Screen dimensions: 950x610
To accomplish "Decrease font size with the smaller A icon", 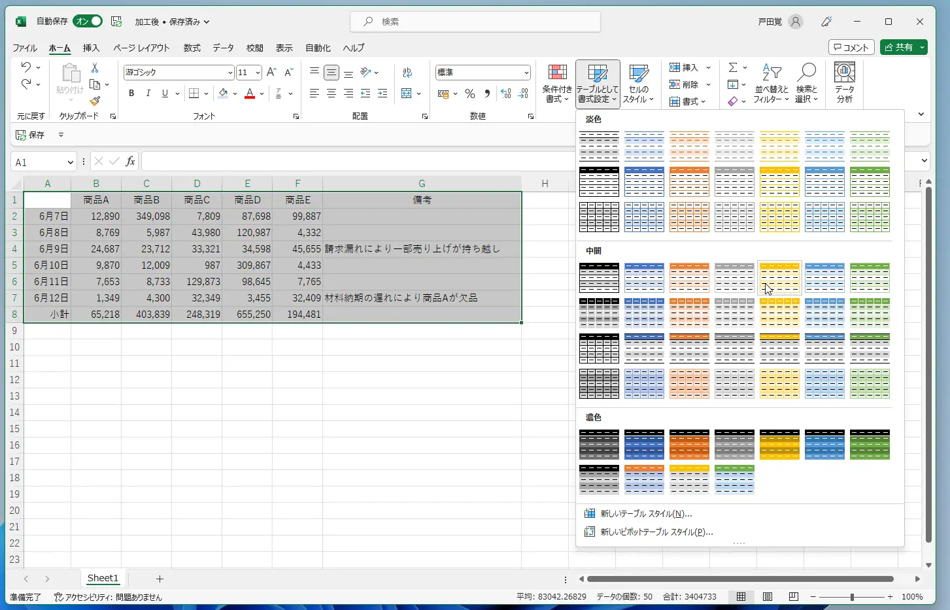I will point(288,72).
